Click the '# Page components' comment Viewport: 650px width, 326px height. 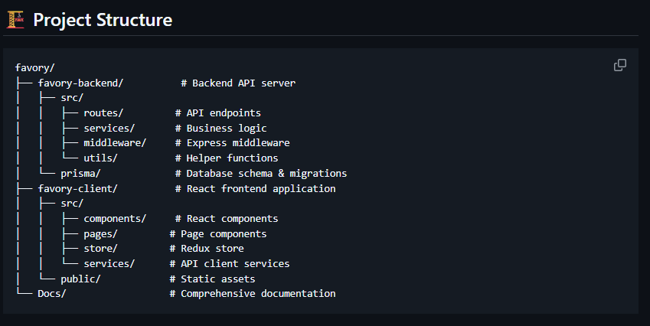click(217, 233)
